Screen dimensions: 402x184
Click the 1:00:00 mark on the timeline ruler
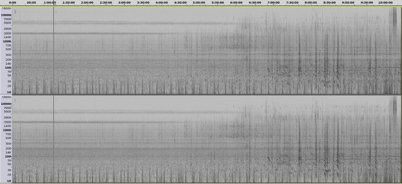coord(49,2)
